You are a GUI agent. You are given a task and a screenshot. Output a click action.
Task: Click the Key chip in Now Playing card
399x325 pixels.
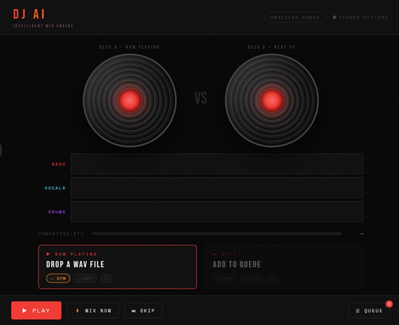click(85, 278)
